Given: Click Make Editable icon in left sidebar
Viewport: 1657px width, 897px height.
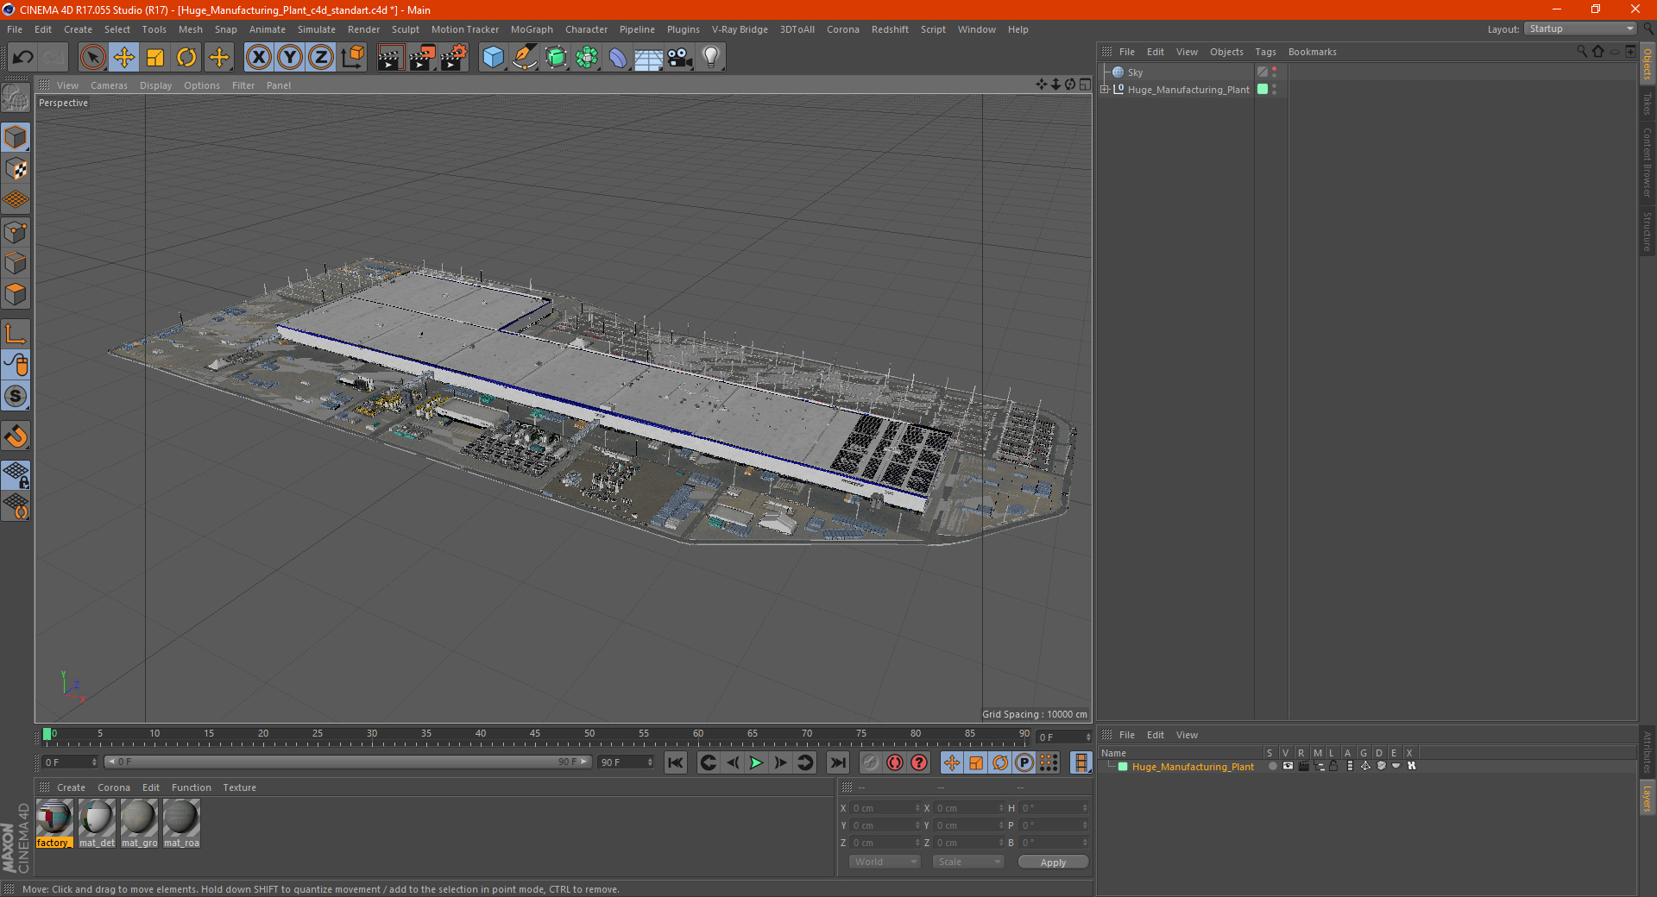Looking at the screenshot, I should (x=16, y=97).
